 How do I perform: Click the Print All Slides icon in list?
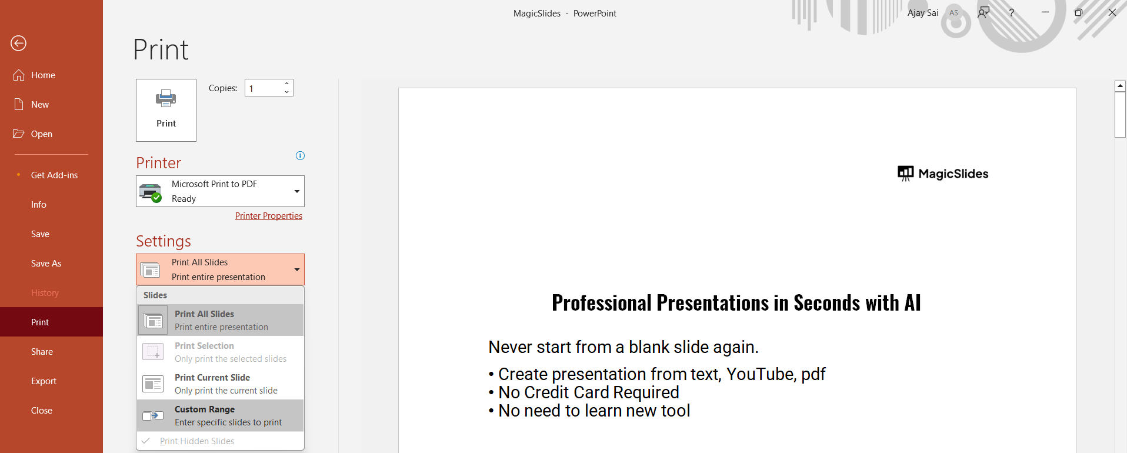coord(153,321)
